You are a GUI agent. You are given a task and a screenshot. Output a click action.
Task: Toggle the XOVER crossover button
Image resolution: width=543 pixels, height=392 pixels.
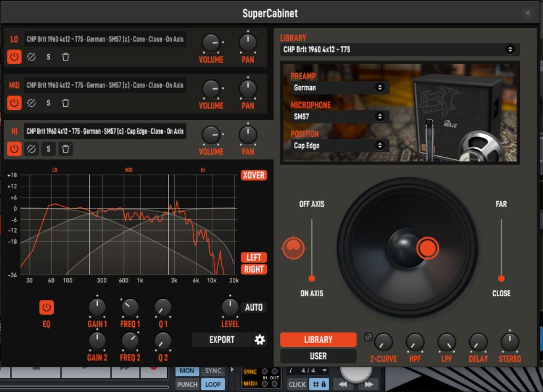click(254, 175)
